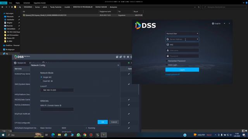Open the Giriş tab in File Explorer
Viewport: 248px width, 139px height.
click(10, 3)
